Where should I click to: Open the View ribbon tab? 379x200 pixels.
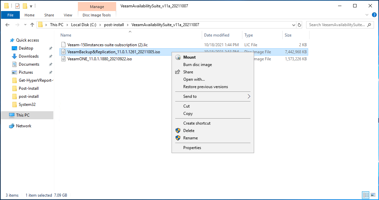68,15
